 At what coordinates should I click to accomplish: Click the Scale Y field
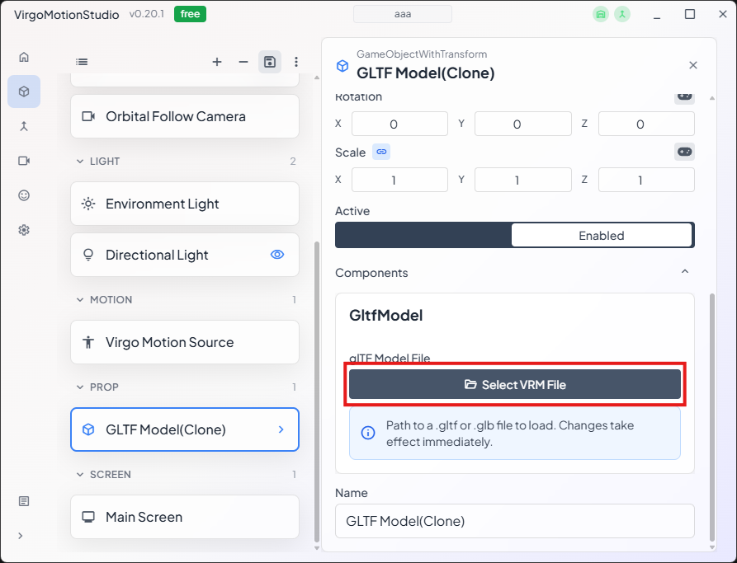pyautogui.click(x=522, y=180)
